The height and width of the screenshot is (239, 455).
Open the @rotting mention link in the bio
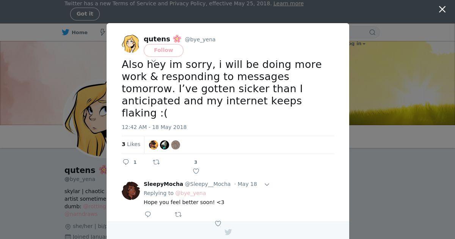94,206
